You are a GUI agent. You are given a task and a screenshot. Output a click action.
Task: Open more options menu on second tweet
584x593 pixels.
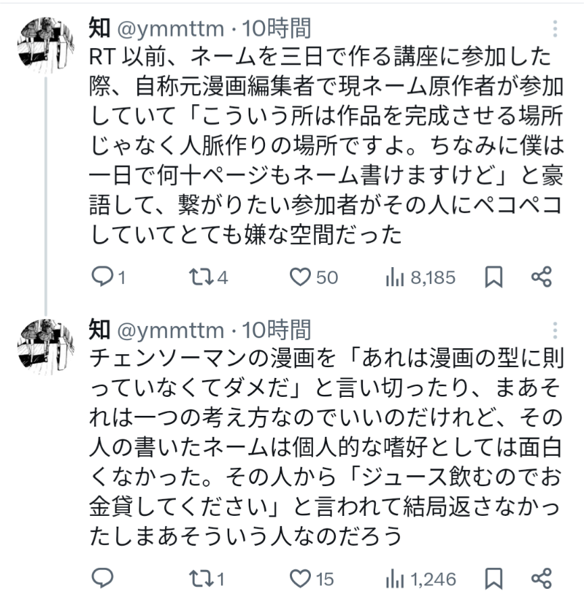click(x=555, y=331)
